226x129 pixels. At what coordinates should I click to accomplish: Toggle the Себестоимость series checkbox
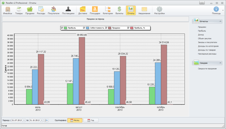click(x=84, y=28)
